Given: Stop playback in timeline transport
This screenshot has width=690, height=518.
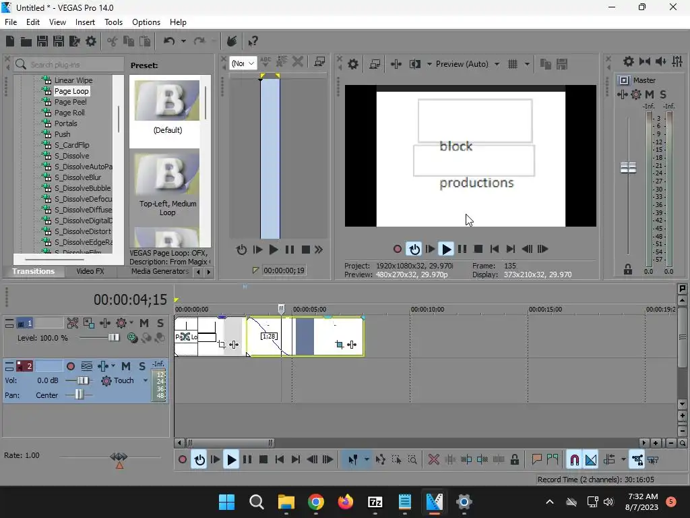Looking at the screenshot, I should pyautogui.click(x=263, y=460).
